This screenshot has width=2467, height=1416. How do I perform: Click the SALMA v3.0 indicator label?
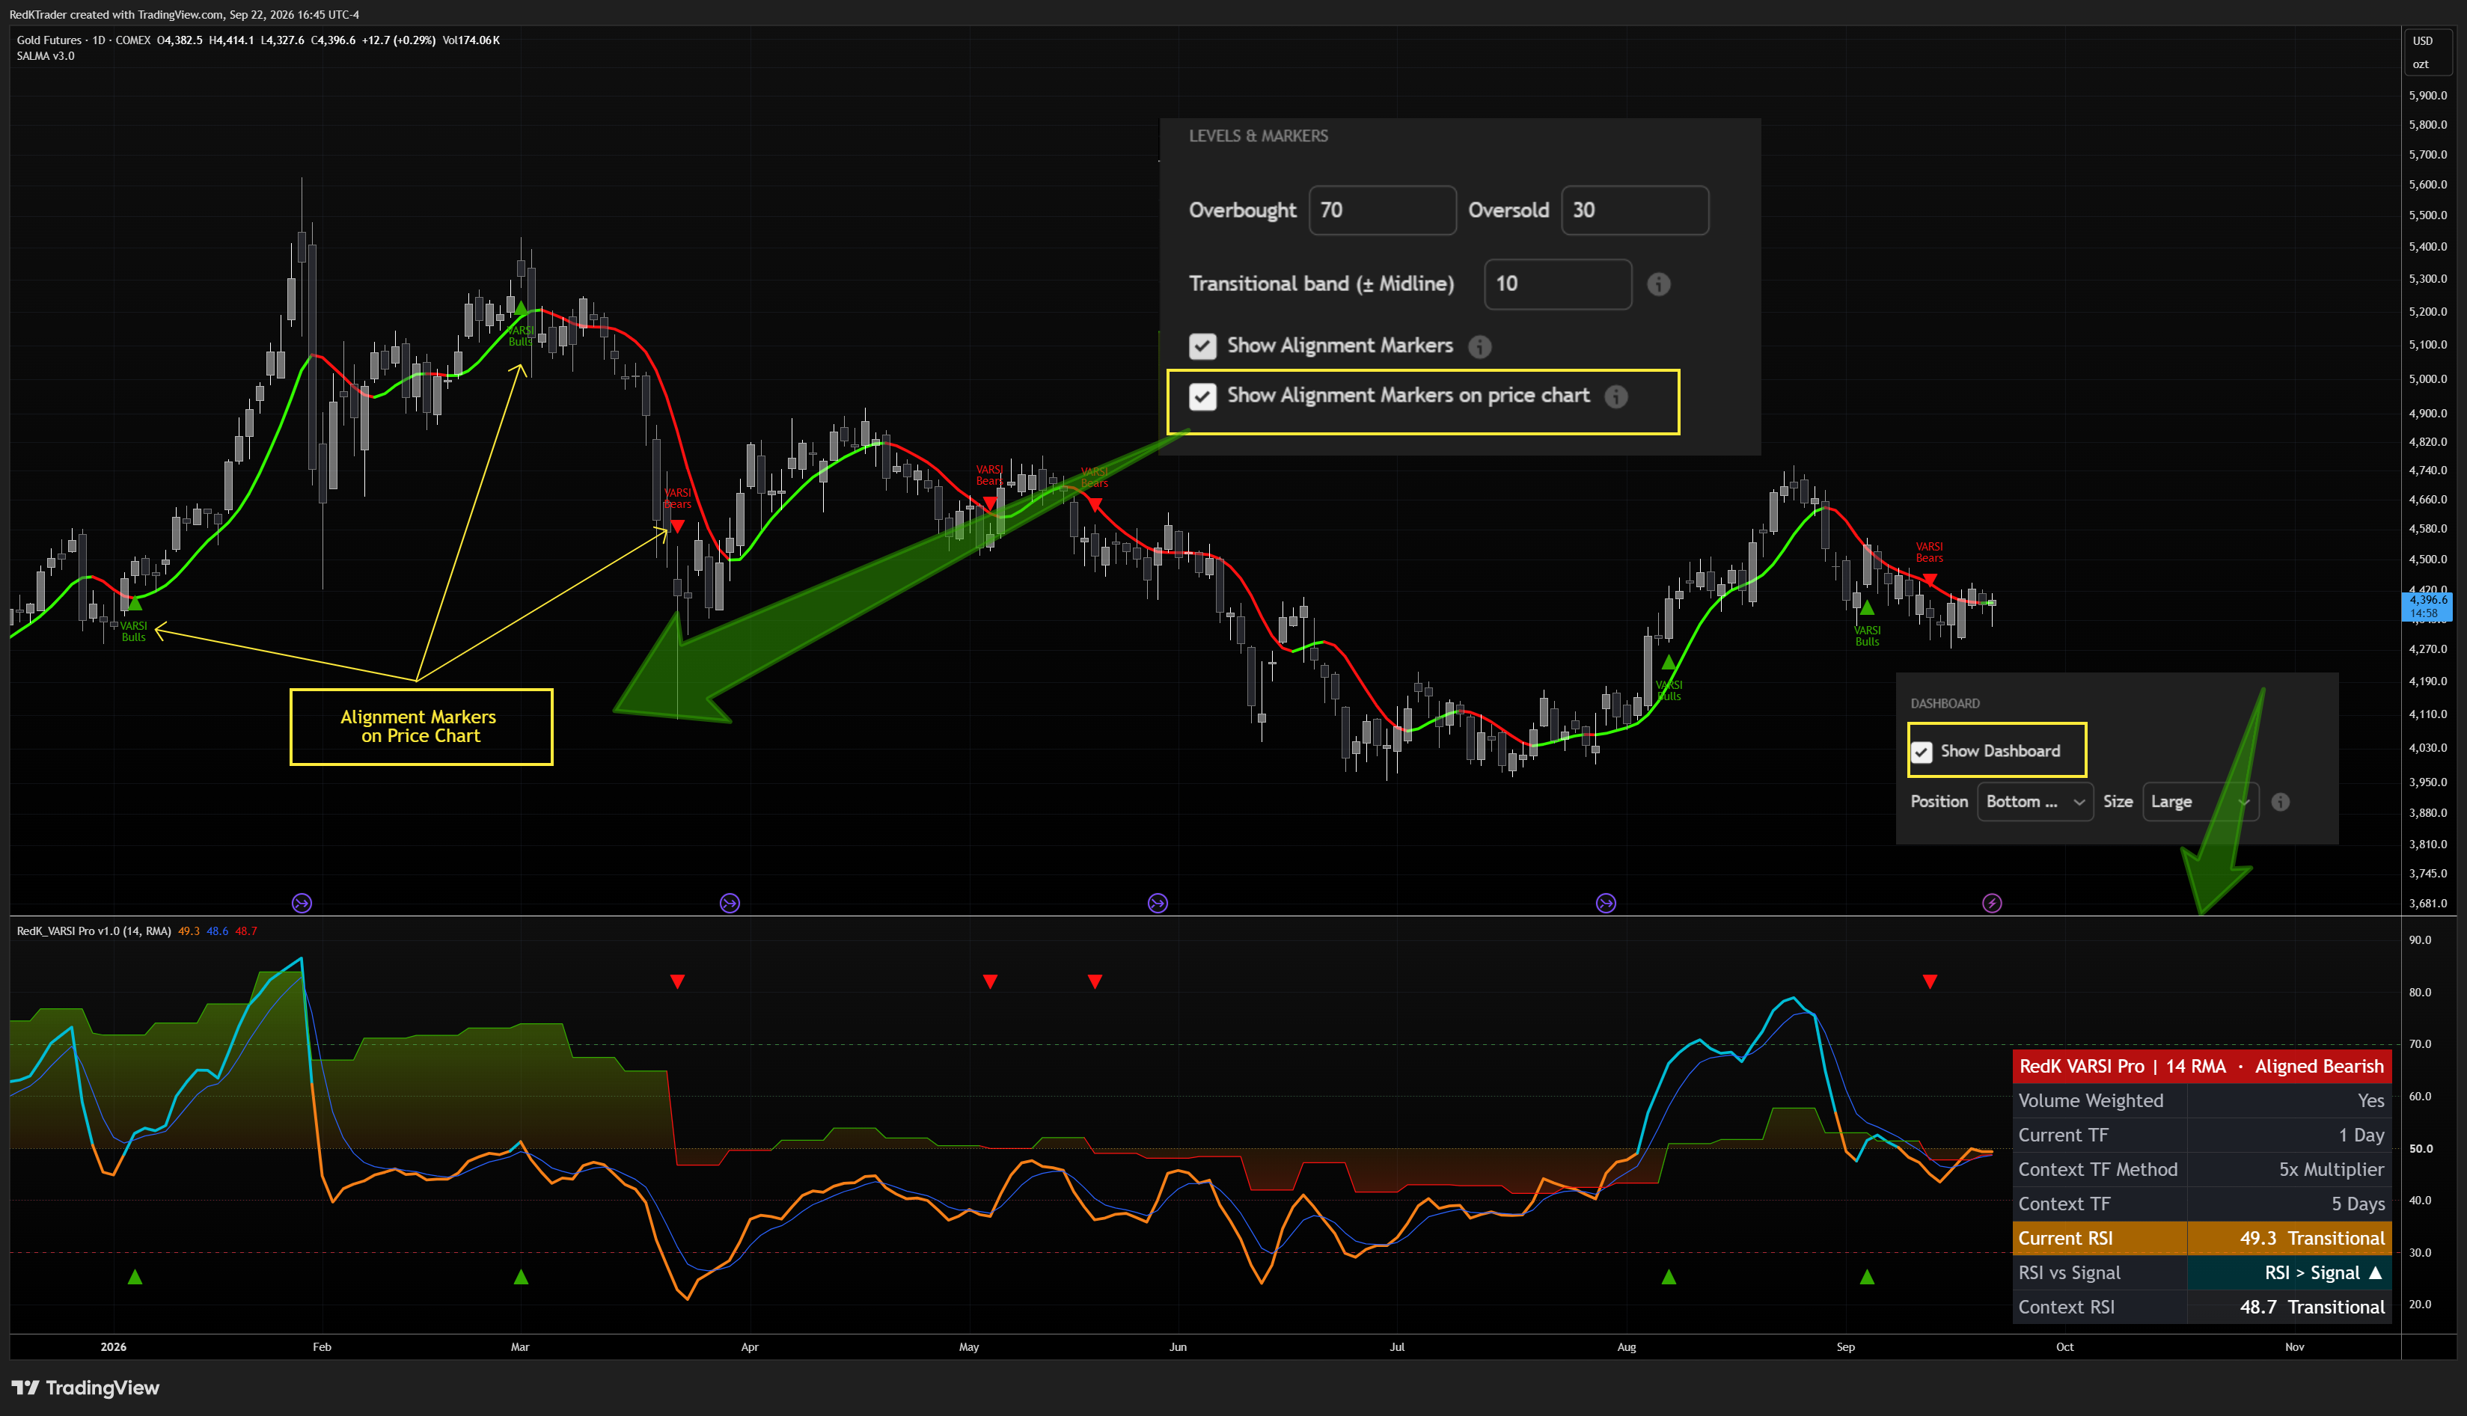46,56
